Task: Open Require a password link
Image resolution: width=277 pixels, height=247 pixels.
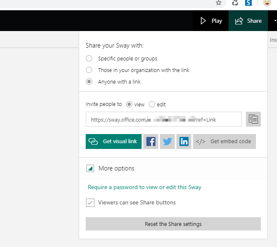Action: click(145, 187)
